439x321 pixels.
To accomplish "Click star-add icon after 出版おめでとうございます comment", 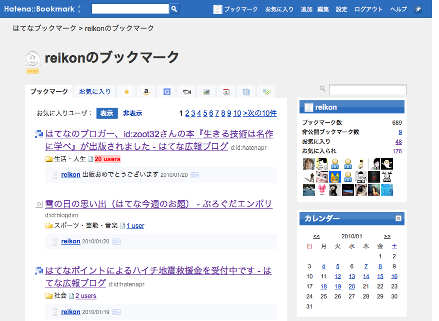I will tap(194, 175).
